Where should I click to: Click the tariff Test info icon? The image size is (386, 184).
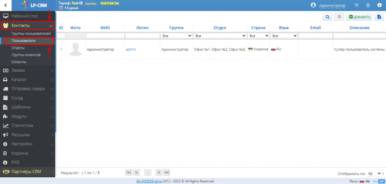(x=81, y=3)
